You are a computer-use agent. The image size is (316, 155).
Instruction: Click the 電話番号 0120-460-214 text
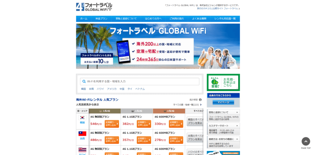(222, 130)
